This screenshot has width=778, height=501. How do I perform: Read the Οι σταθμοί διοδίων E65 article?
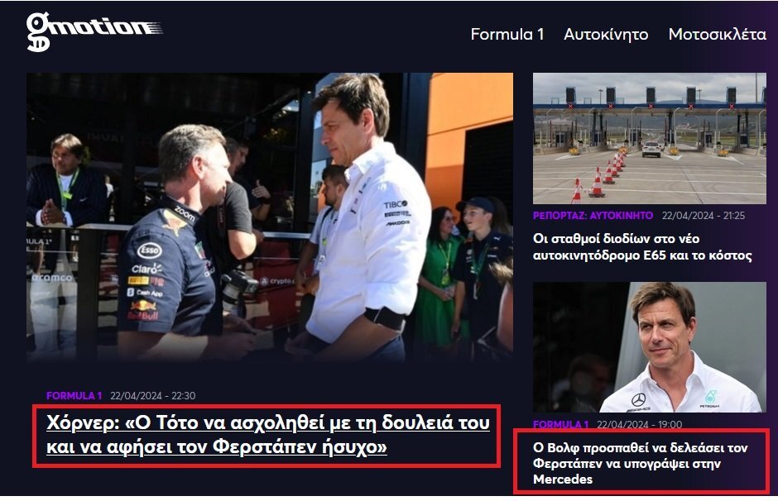click(642, 247)
